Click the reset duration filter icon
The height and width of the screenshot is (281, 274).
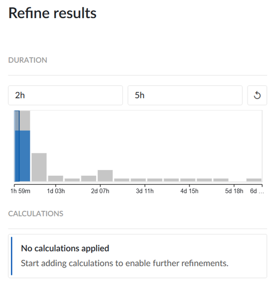(257, 95)
